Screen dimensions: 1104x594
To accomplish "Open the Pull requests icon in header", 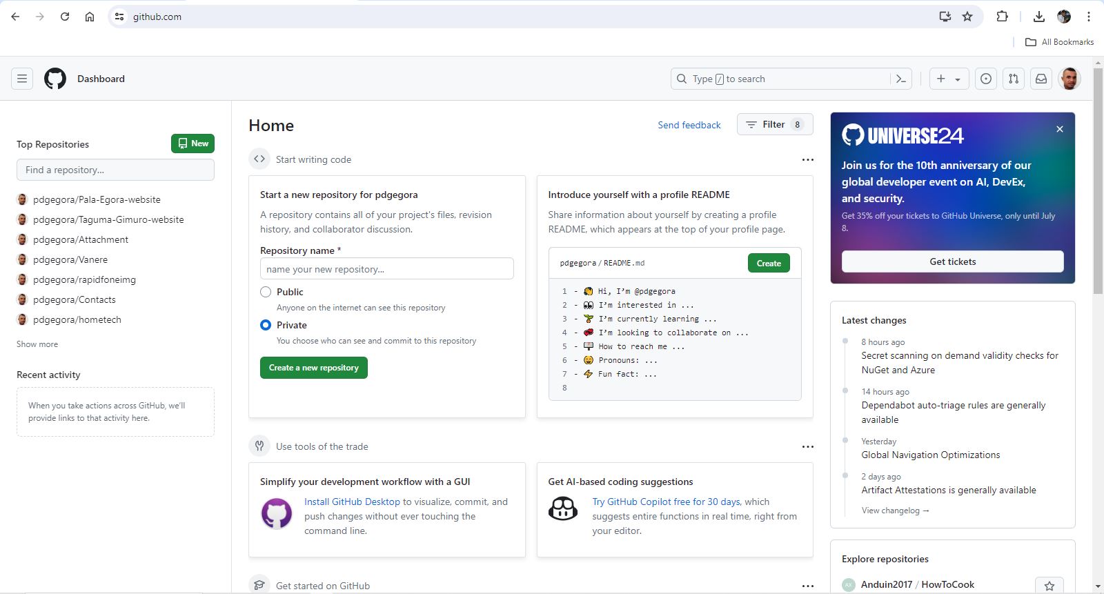I will point(1014,79).
